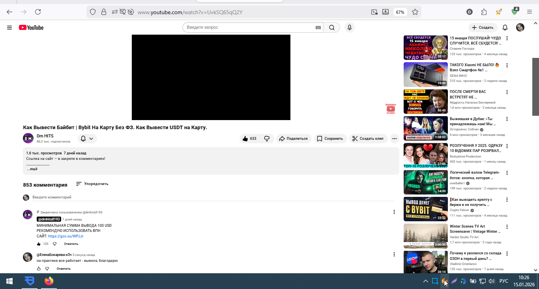Open the subscription notification bell dropdown

tap(87, 139)
